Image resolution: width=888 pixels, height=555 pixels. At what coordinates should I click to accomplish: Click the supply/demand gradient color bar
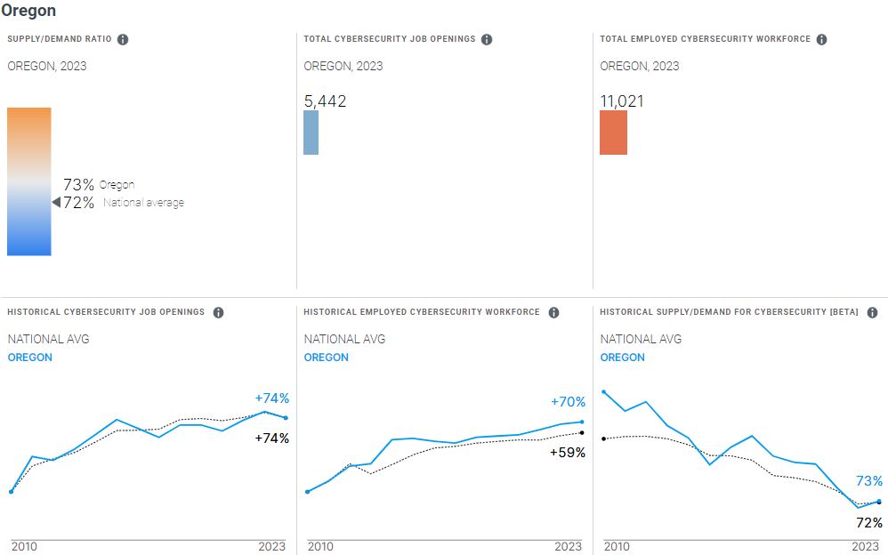pos(29,181)
